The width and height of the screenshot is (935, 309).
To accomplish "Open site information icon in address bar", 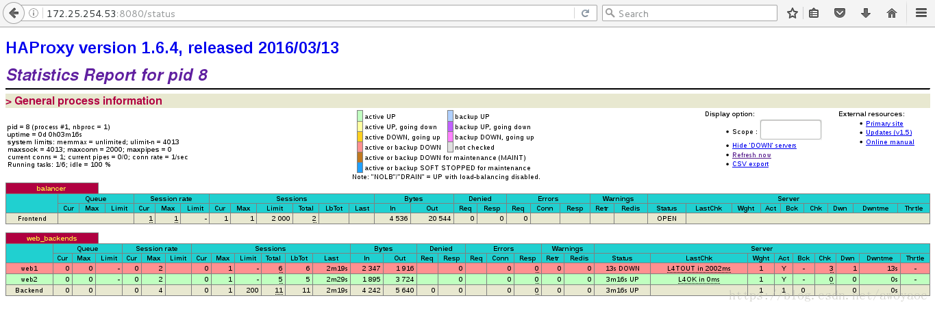I will (x=34, y=14).
